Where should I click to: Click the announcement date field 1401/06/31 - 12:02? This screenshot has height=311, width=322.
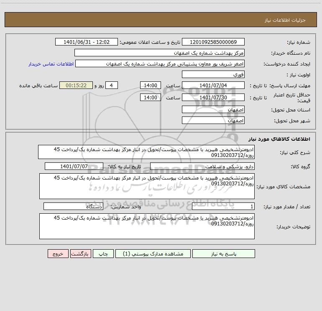tap(87, 42)
